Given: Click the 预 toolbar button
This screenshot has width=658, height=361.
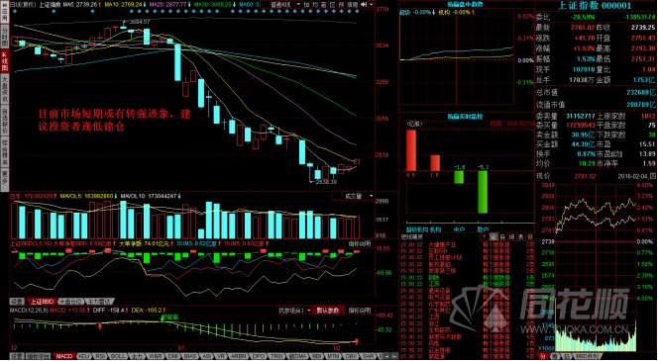Looking at the screenshot, I should [x=340, y=4].
